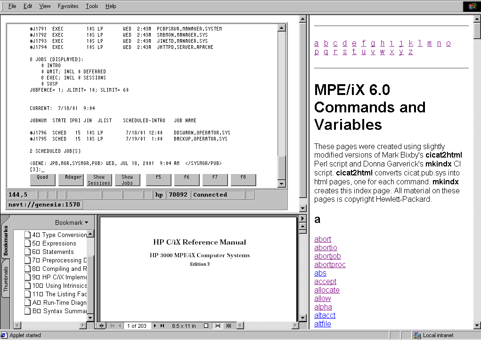
Task: Go to the next PDF page
Action: [x=155, y=325]
